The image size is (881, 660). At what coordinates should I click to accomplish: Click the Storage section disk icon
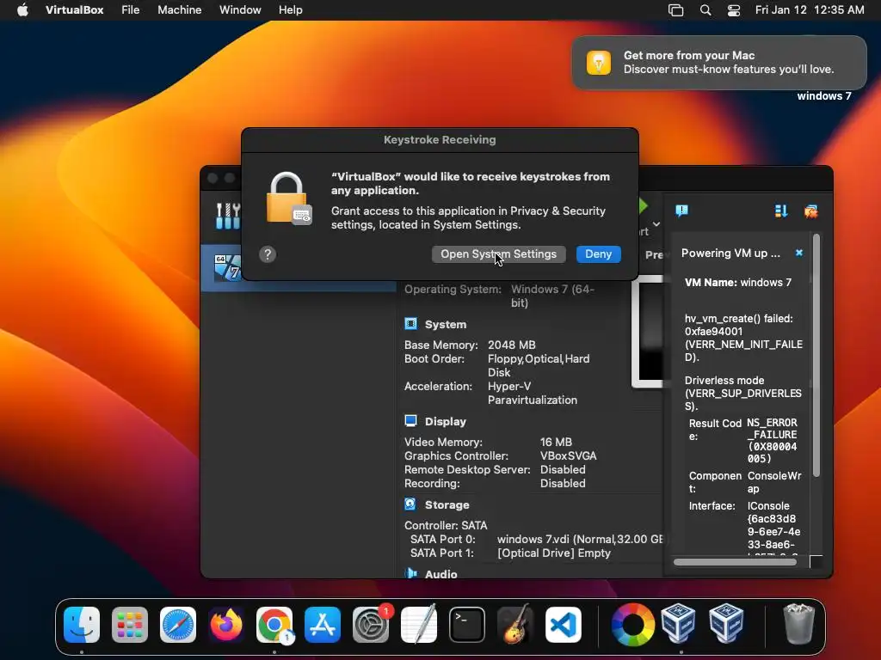click(410, 504)
